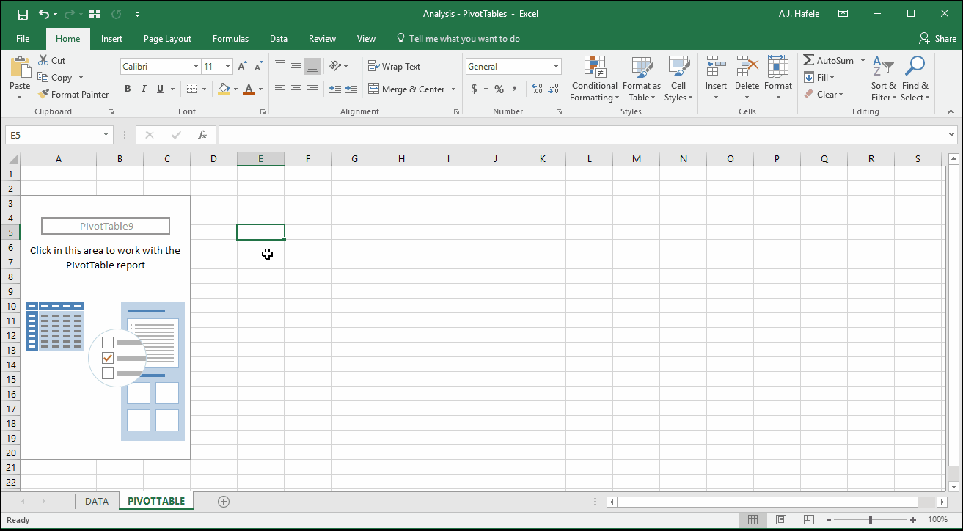This screenshot has height=531, width=963.
Task: Open Format as Table gallery
Action: point(642,79)
